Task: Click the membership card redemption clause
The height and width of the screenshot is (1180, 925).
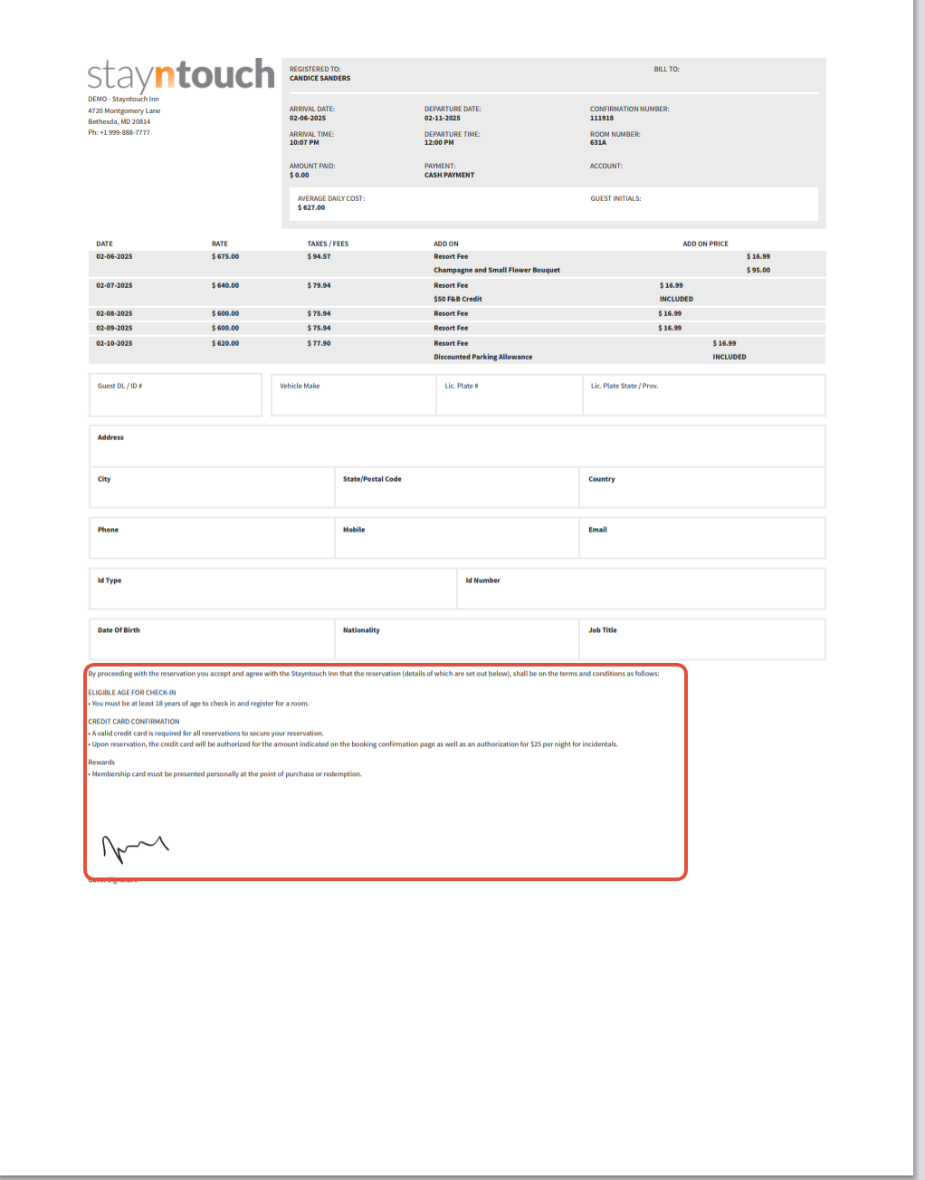Action: (224, 774)
